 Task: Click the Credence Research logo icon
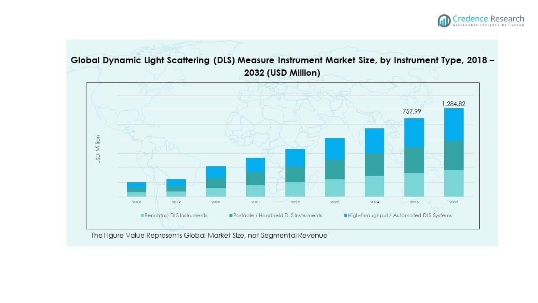[444, 20]
